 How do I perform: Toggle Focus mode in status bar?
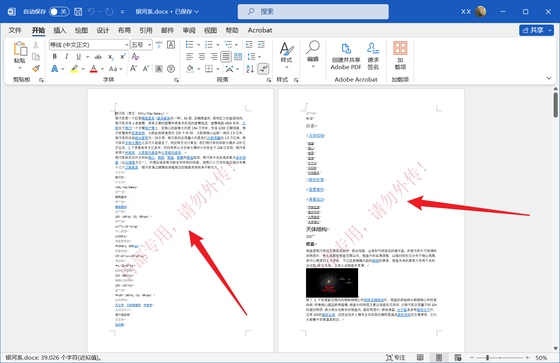395,358
